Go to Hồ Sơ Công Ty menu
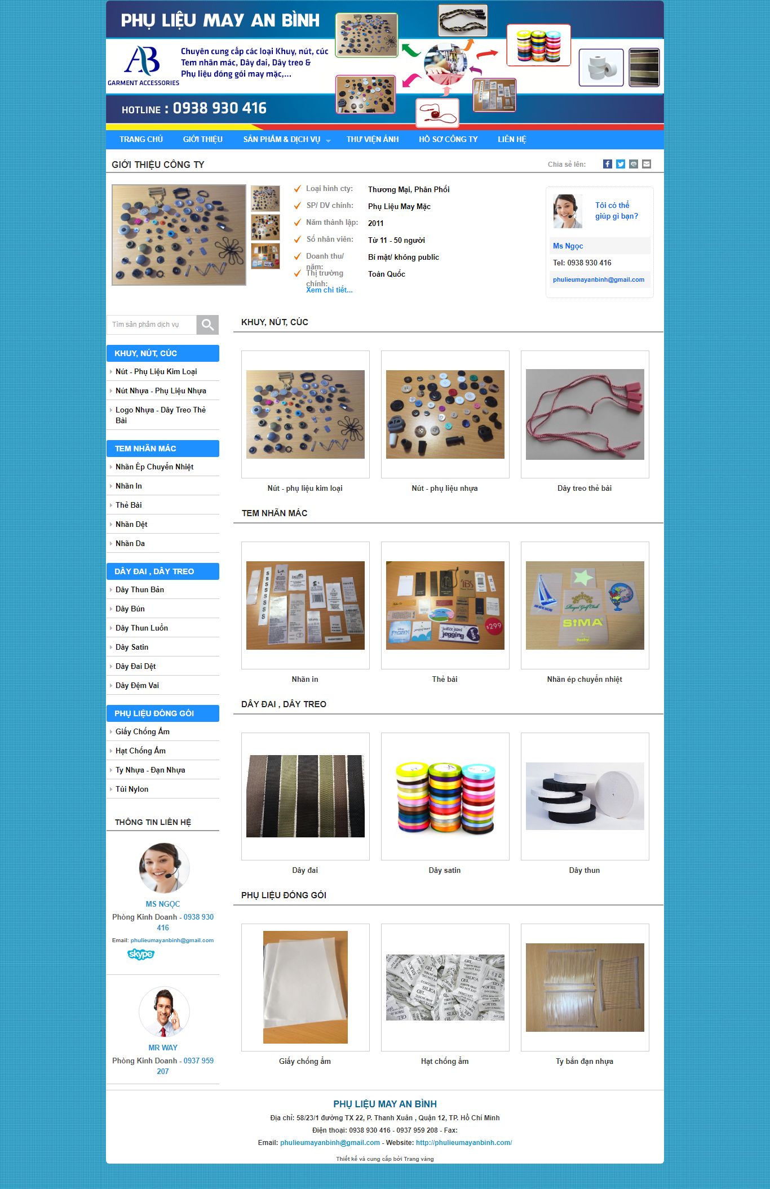Viewport: 770px width, 1189px height. tap(448, 139)
